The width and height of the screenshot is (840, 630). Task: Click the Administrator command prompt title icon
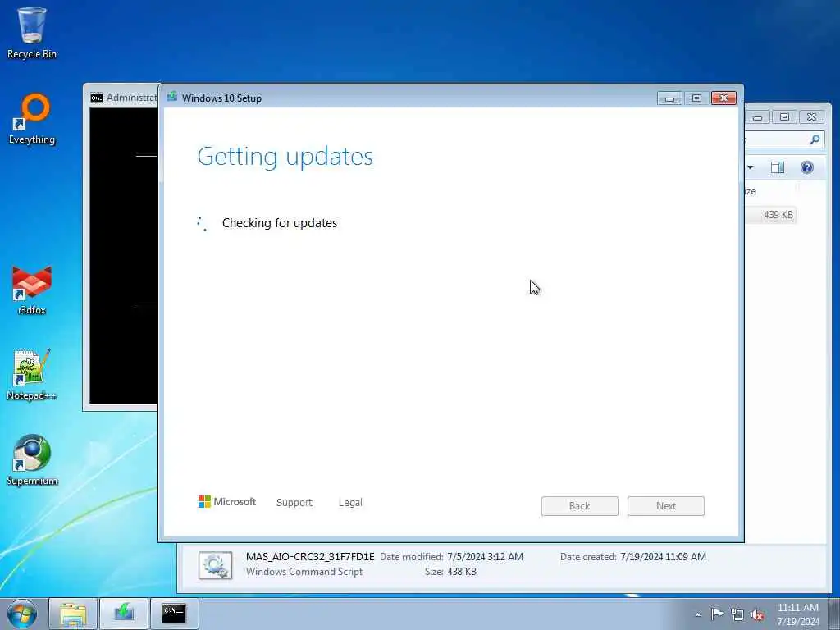pyautogui.click(x=97, y=98)
